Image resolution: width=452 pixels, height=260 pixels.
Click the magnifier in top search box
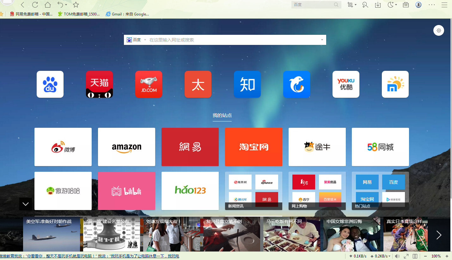tap(336, 5)
